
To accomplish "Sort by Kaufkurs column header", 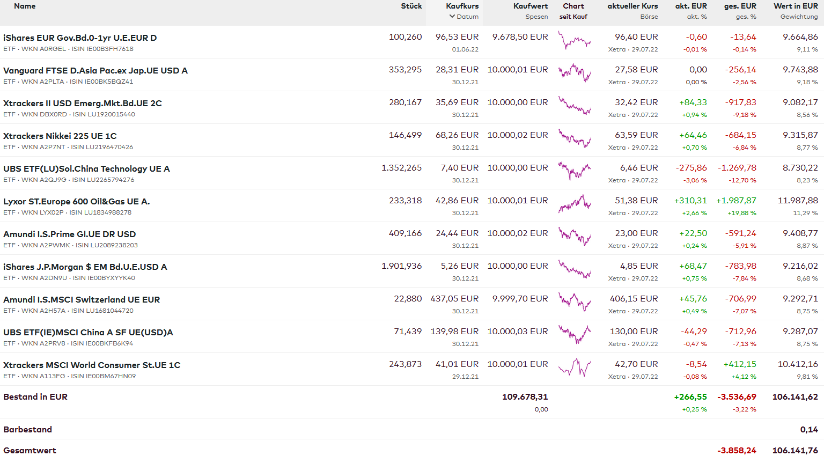I will (x=462, y=6).
